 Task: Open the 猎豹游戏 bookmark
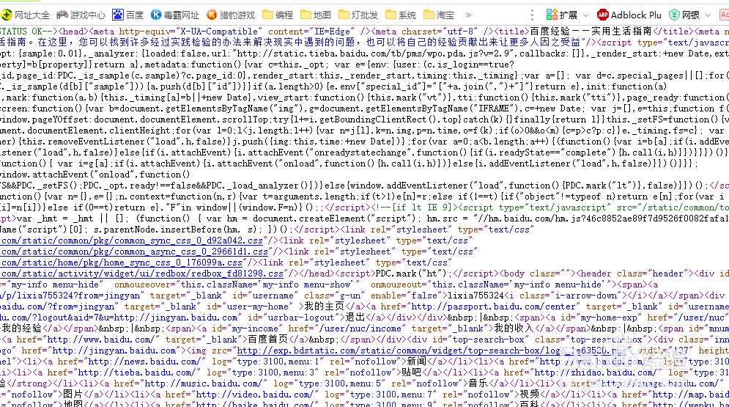(231, 15)
